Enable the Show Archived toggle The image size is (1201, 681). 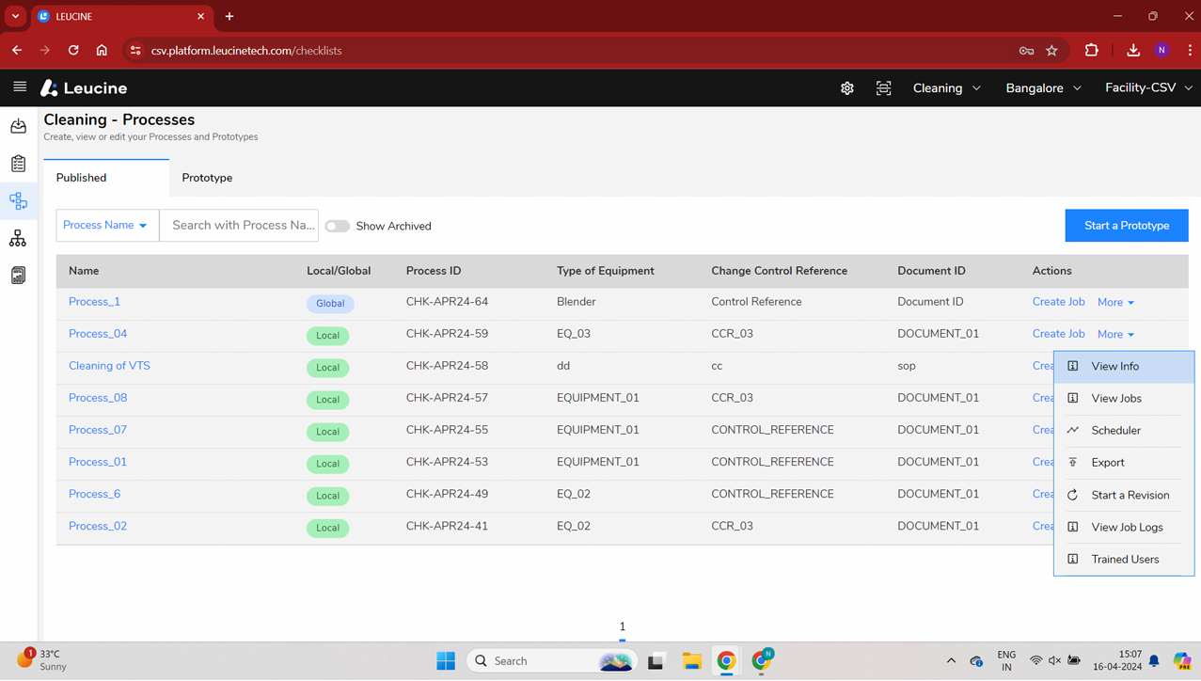click(337, 226)
